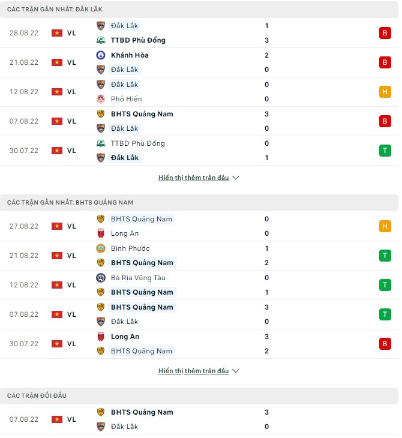Expand more matches under BHTS Quảng Nam section

click(x=199, y=371)
